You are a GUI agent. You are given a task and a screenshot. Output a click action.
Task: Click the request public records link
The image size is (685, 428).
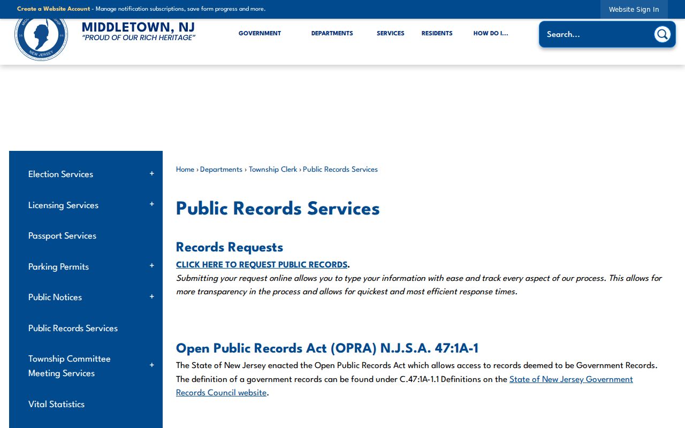[x=262, y=265]
